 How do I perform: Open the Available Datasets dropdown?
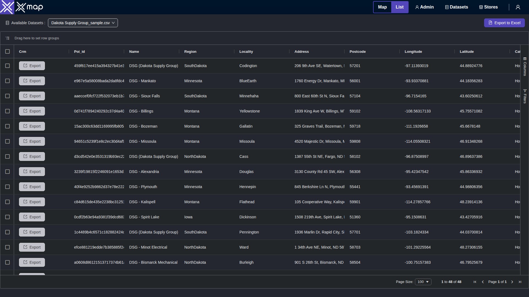83,23
